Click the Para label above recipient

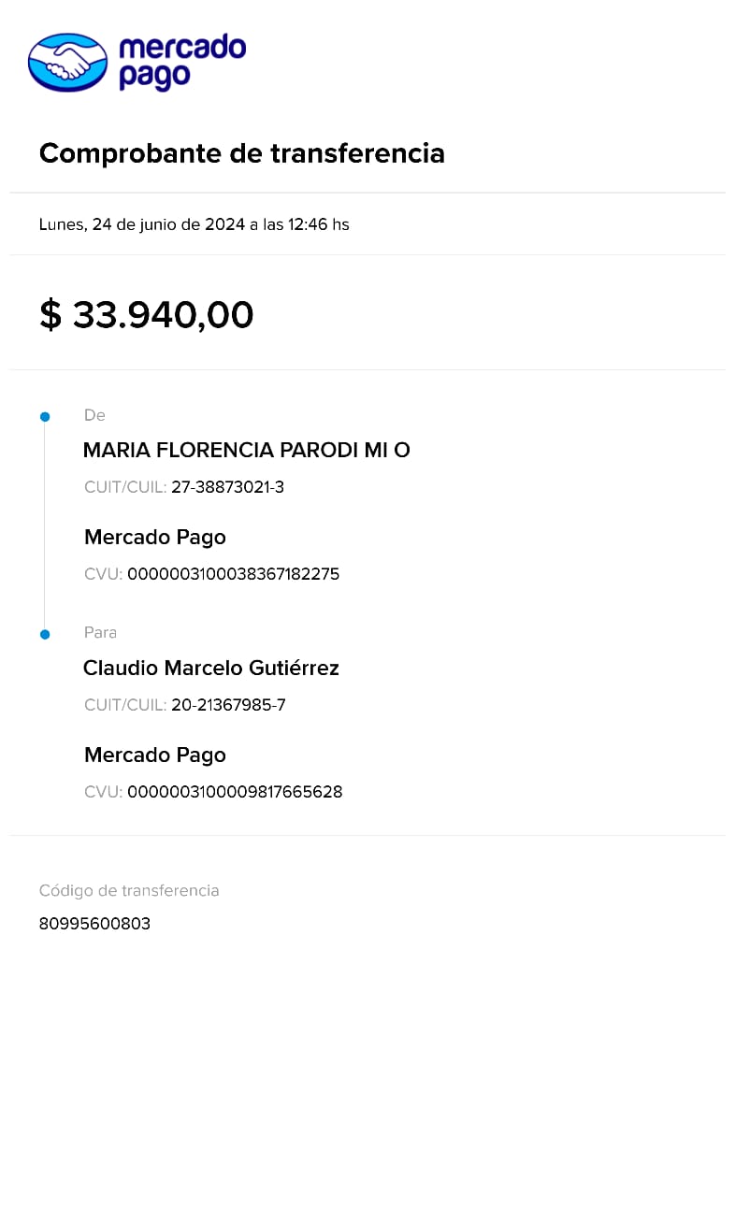click(100, 633)
